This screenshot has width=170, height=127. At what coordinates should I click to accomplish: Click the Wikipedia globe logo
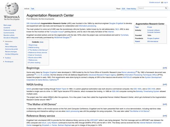12,9
